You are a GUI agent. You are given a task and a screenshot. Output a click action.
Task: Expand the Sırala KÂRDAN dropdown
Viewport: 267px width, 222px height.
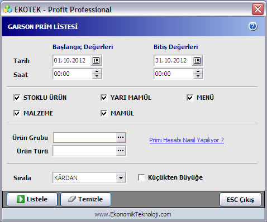click(121, 178)
